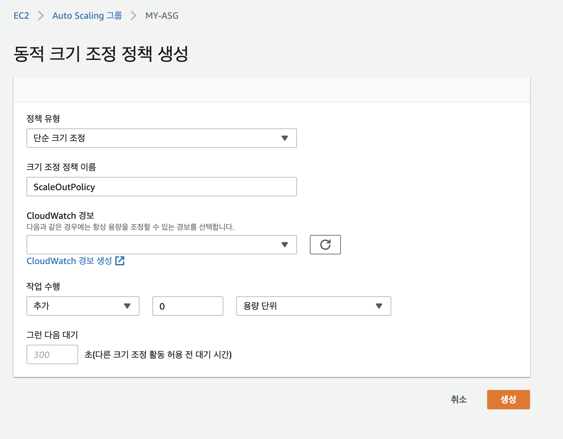Click the CloudWatch 경보 section label
The width and height of the screenshot is (563, 439).
click(x=60, y=215)
